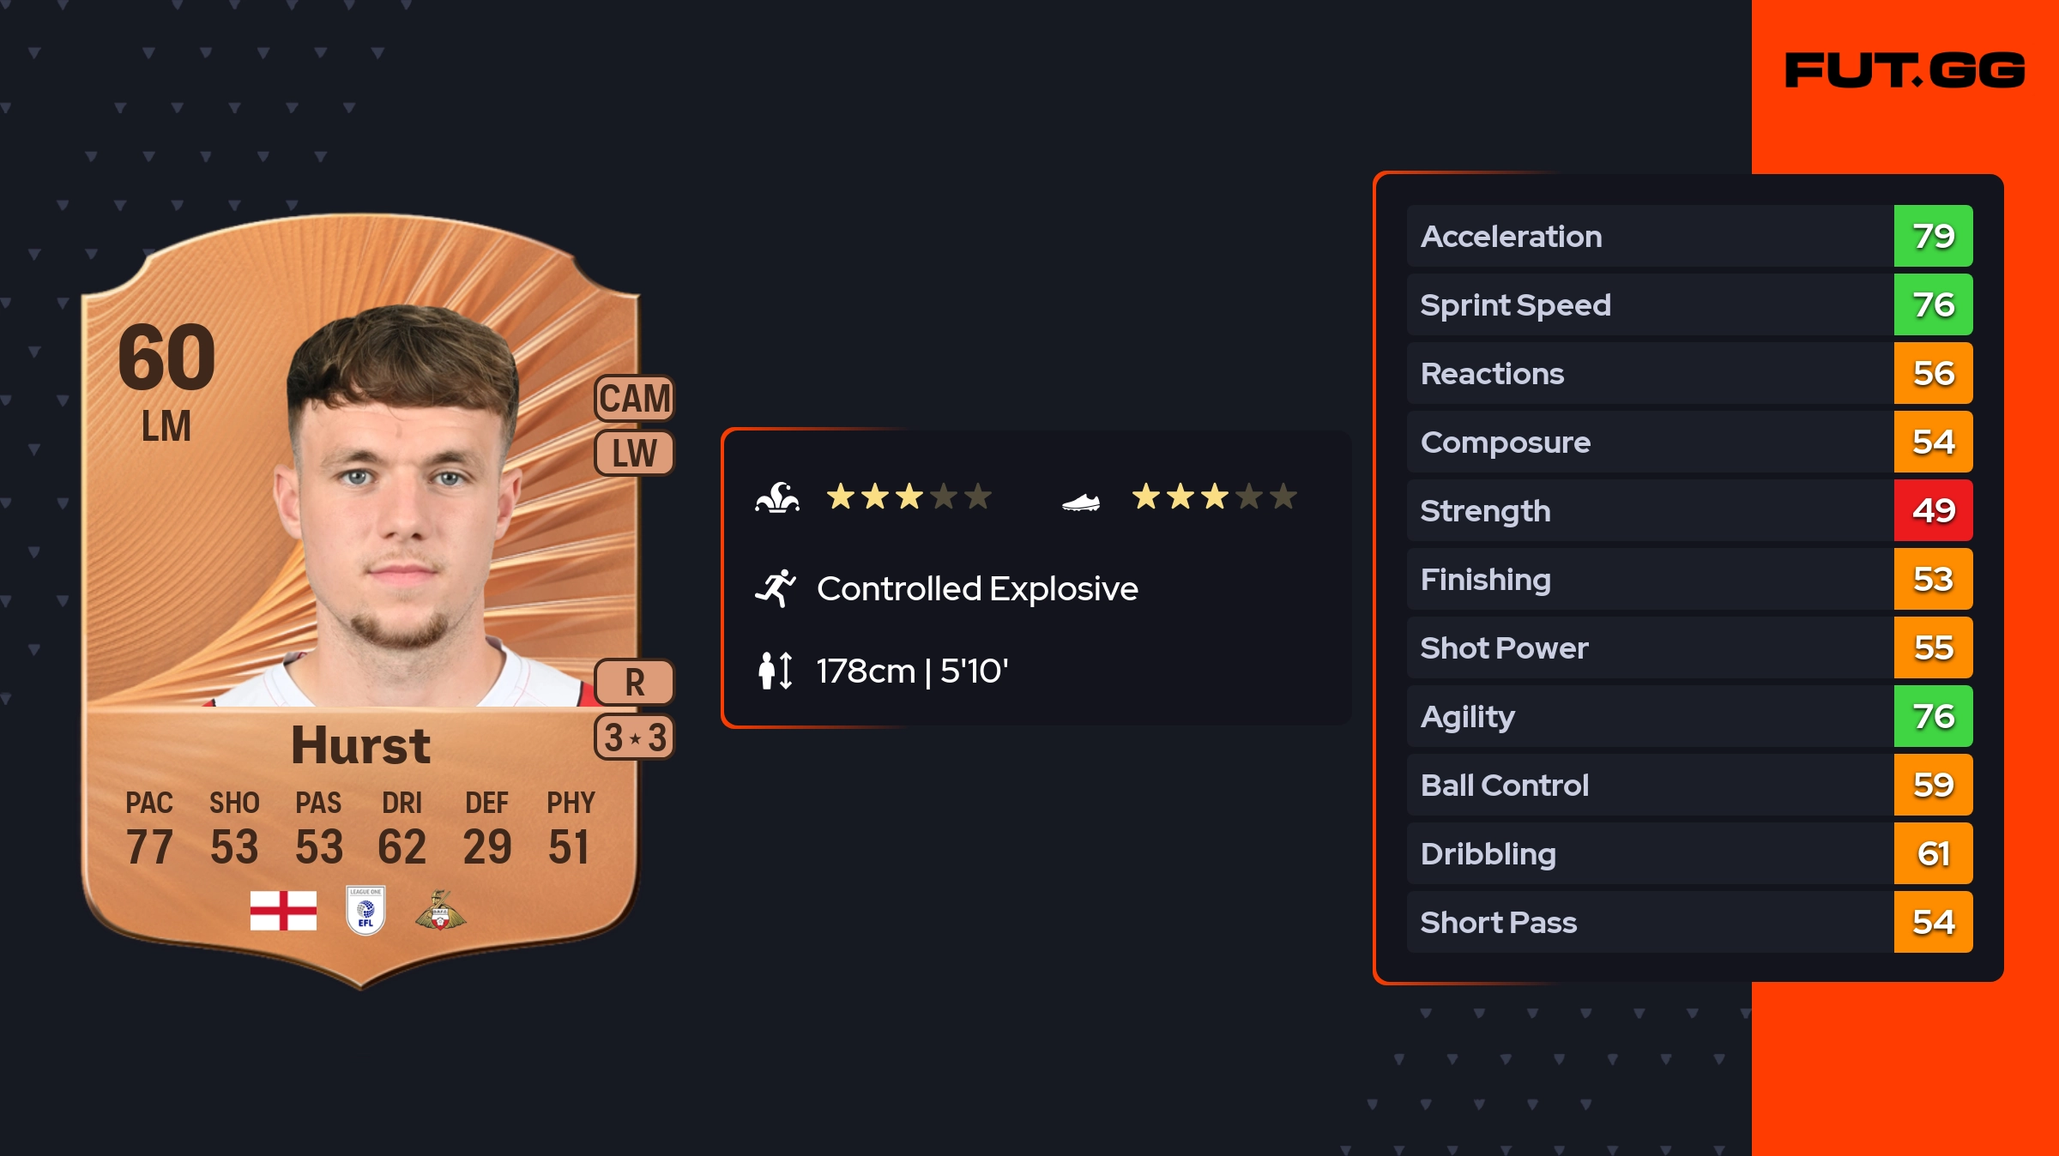Click the EFL League One badge
This screenshot has height=1156, width=2059.
pyautogui.click(x=365, y=911)
